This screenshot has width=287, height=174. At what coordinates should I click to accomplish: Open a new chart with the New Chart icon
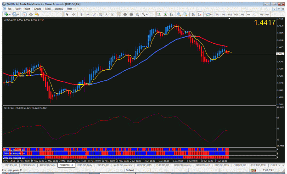pos(6,14)
